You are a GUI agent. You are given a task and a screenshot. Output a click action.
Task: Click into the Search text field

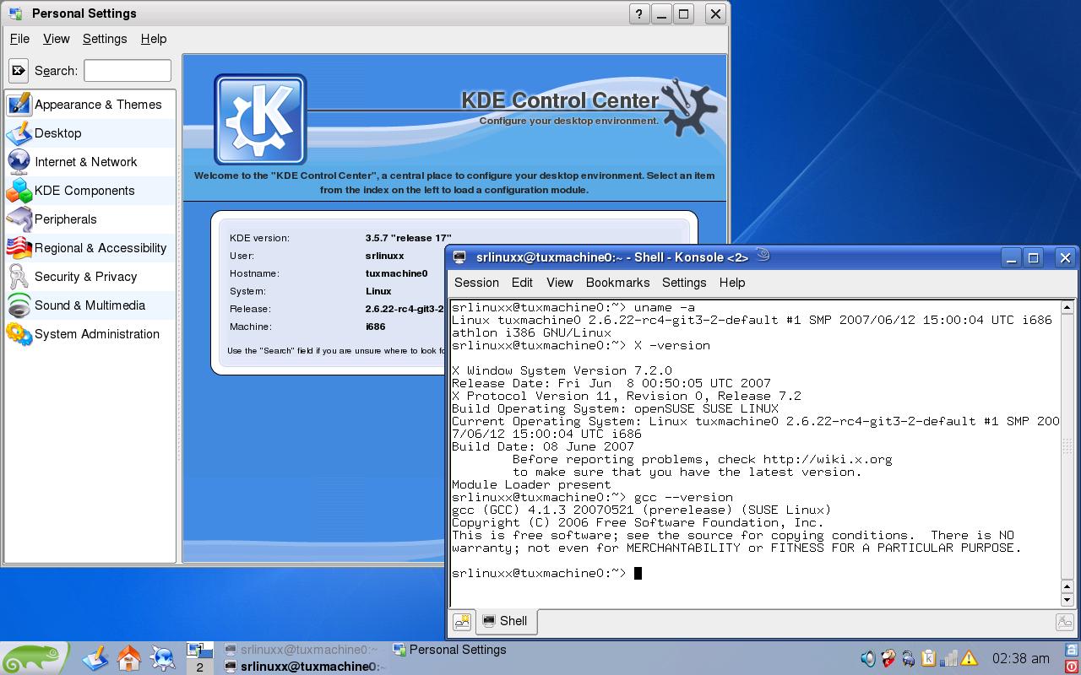coord(128,71)
